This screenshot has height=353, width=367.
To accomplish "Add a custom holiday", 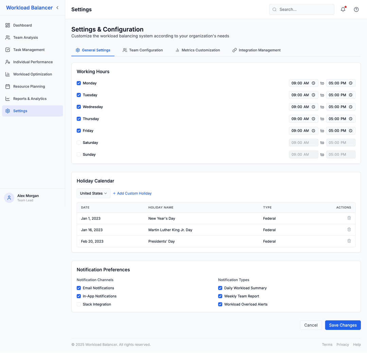I will pos(132,193).
